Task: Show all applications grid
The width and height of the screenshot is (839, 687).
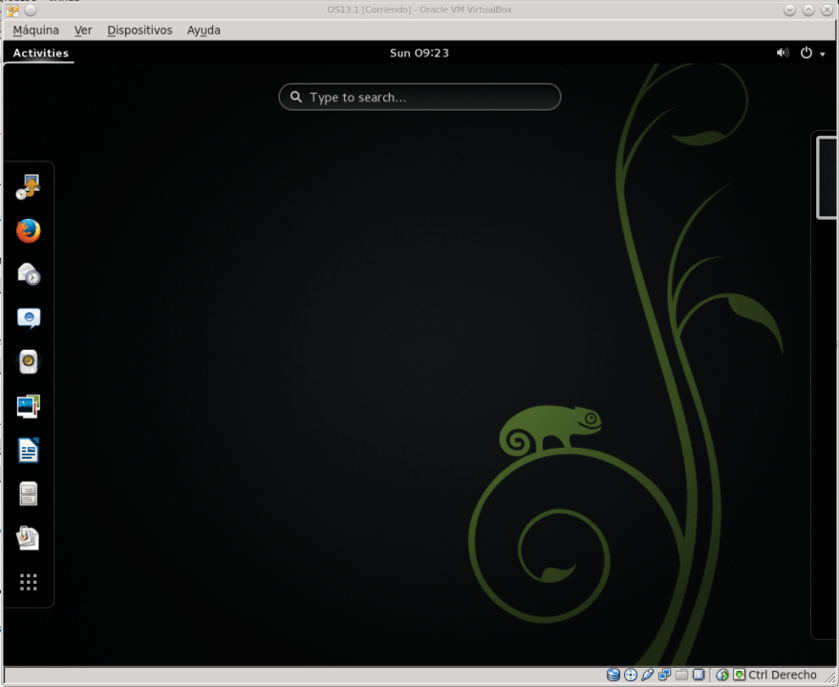Action: coord(29,582)
